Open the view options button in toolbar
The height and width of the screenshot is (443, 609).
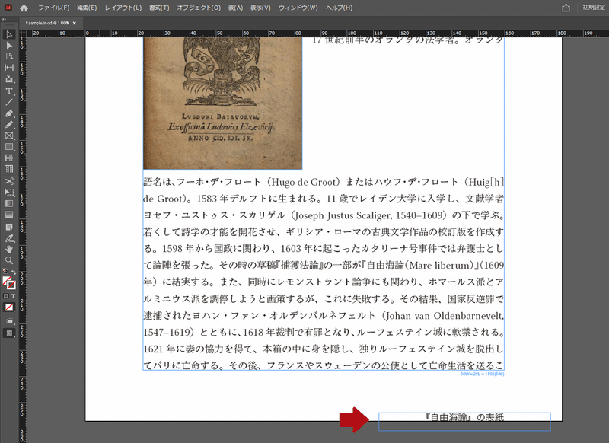[9, 321]
